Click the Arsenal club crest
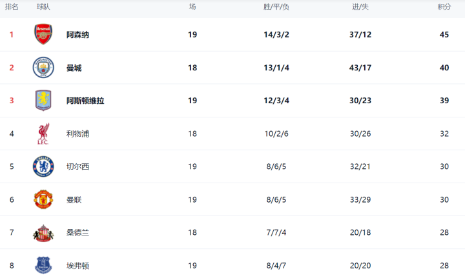The image size is (465, 280). (x=43, y=34)
